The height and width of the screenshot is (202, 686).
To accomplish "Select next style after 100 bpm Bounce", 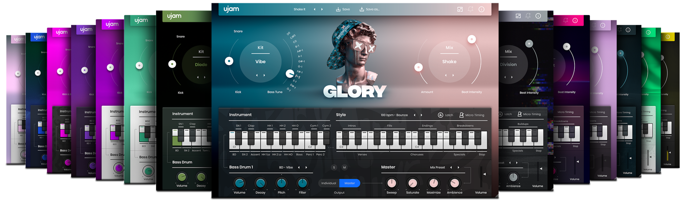I will click(x=422, y=115).
